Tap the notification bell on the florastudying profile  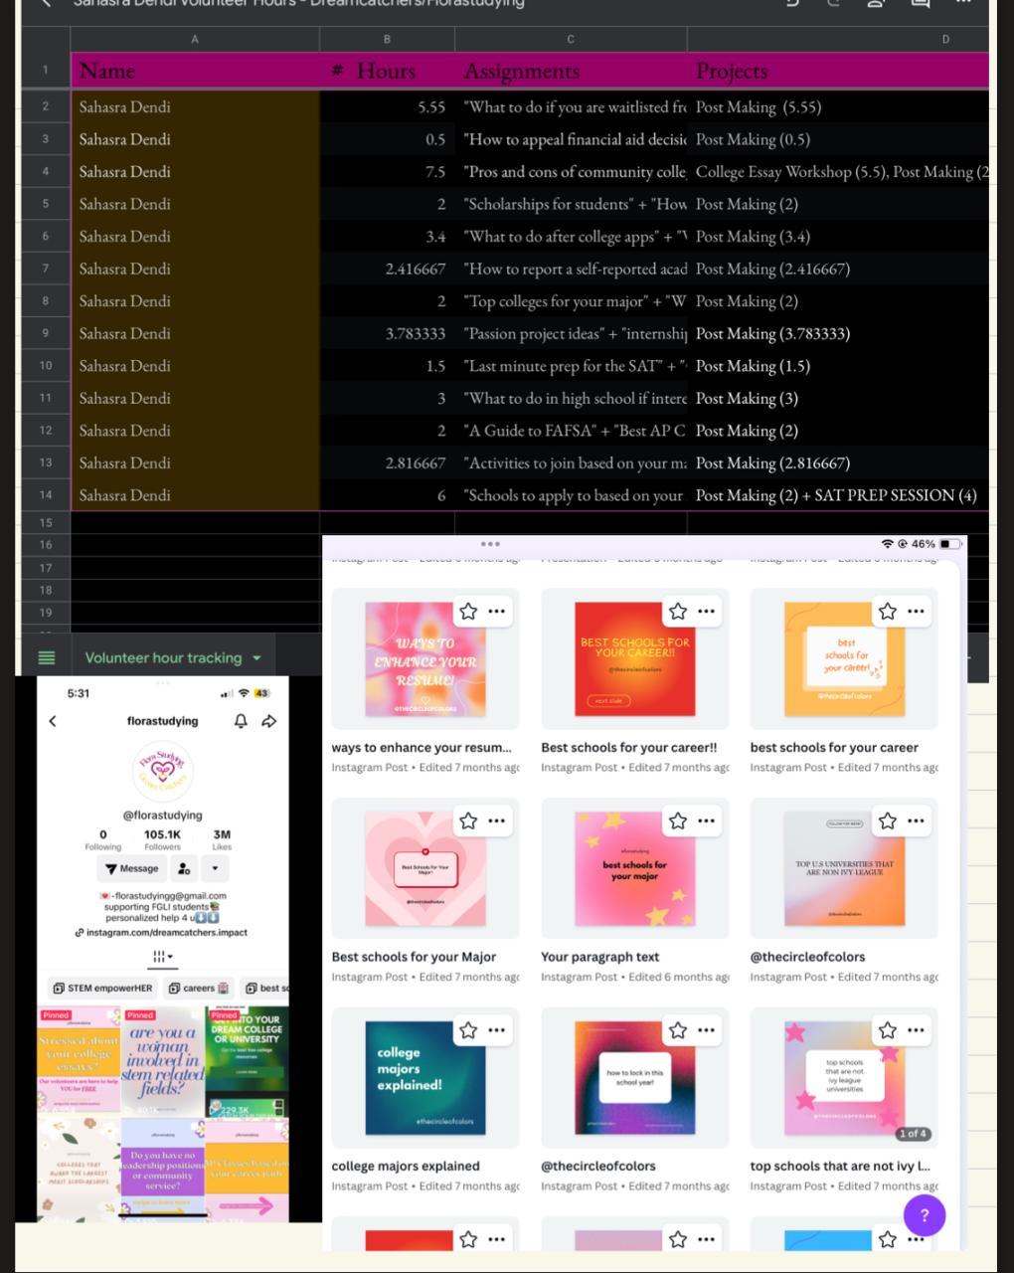point(241,721)
